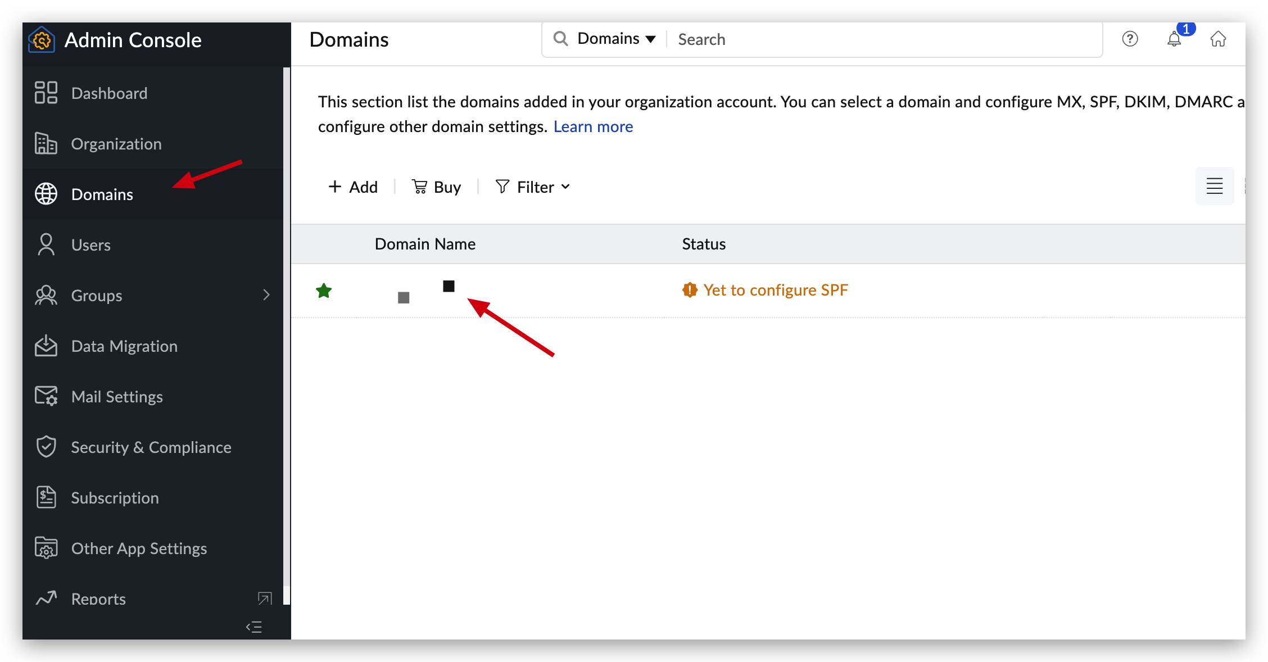1268x662 pixels.
Task: Click the list view hamburger icon
Action: pyautogui.click(x=1214, y=186)
